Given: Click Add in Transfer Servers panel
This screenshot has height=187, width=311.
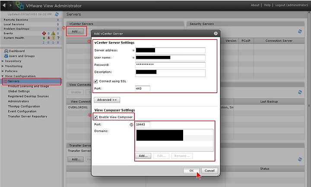Looking at the screenshot, I should coord(76,159).
